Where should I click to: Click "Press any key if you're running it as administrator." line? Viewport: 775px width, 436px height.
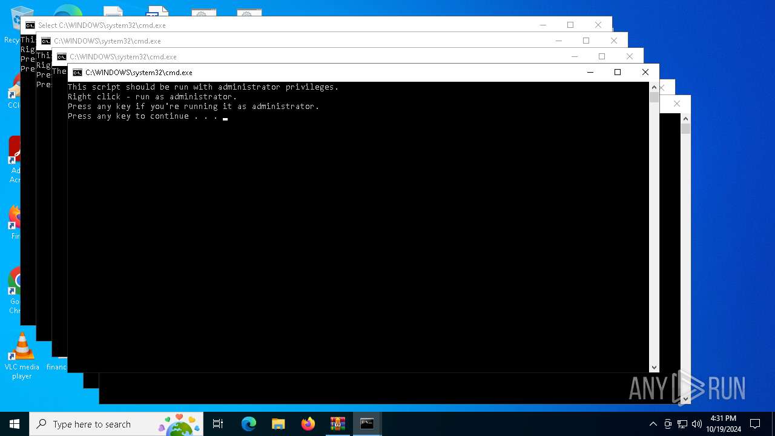click(193, 107)
